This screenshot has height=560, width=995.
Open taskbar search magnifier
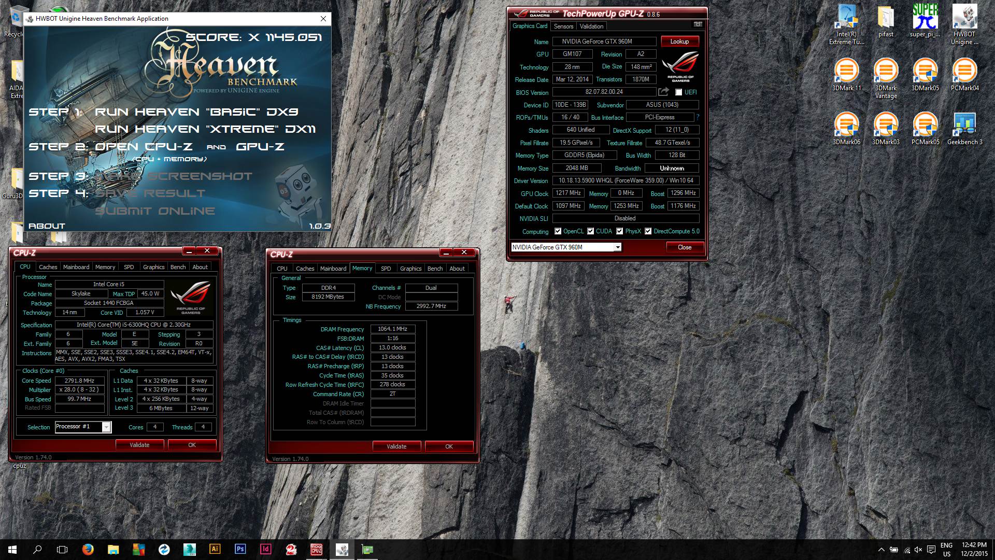(x=37, y=549)
